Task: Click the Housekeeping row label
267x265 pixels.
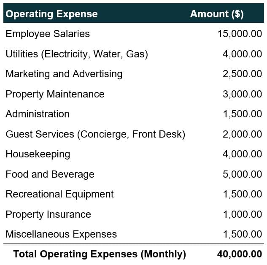Action: (38, 154)
